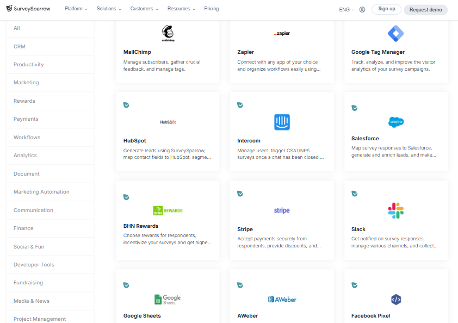Click verified badge on Stripe card
The image size is (458, 323).
click(x=240, y=194)
